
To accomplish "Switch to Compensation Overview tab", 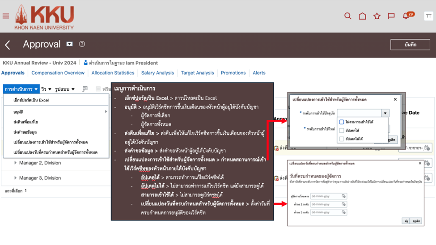I will click(58, 73).
